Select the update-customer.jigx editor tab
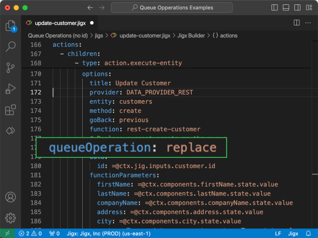The height and width of the screenshot is (238, 318). pos(60,22)
